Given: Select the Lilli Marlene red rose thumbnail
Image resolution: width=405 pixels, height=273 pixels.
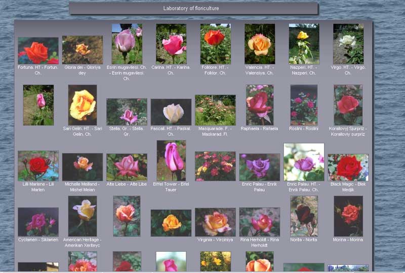Looking at the screenshot, I should [x=38, y=166].
